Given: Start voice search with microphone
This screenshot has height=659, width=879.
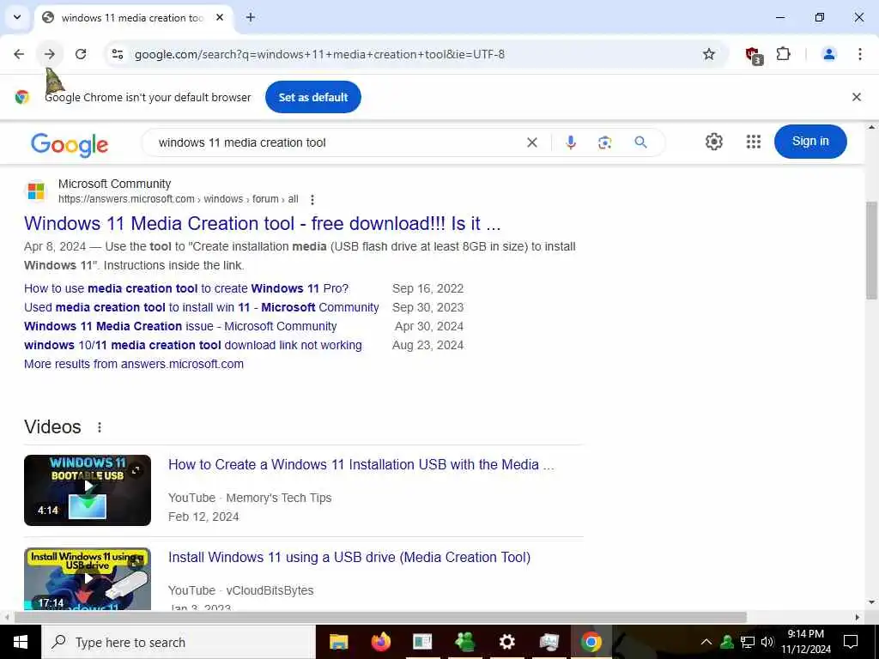Looking at the screenshot, I should (x=571, y=142).
